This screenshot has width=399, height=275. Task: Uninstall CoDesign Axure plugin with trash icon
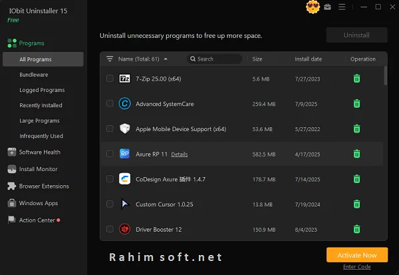tap(356, 179)
